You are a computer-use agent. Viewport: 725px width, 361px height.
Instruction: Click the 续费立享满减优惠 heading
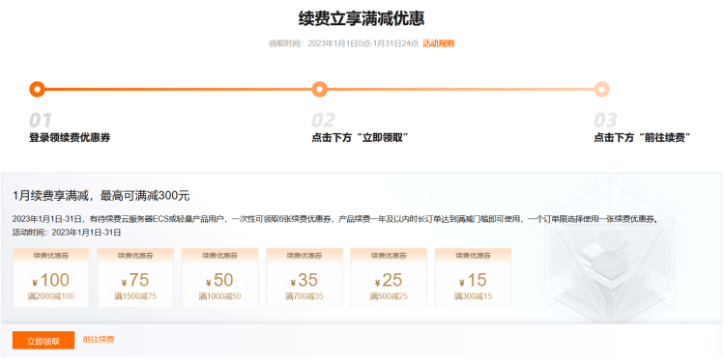tap(362, 18)
